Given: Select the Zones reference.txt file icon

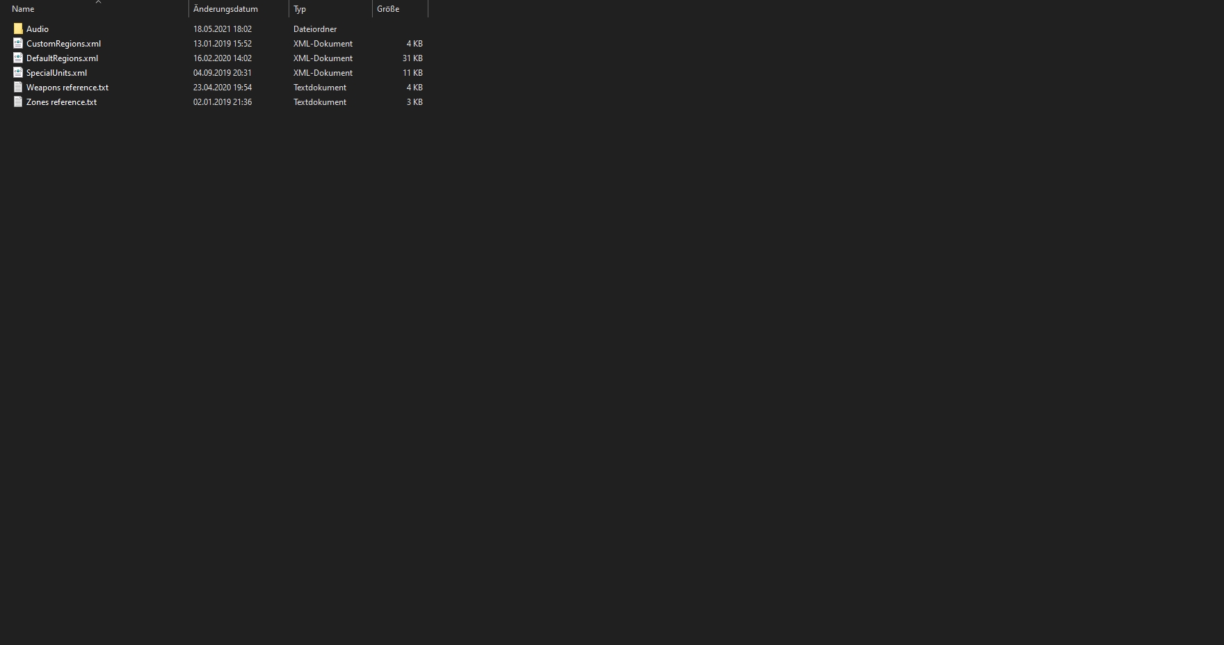Looking at the screenshot, I should pyautogui.click(x=18, y=101).
